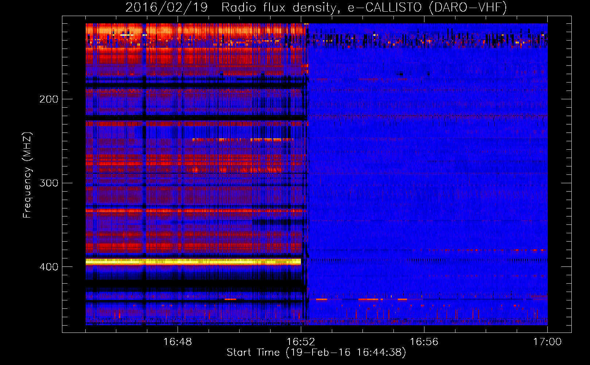Click the '16:48' time axis label
This screenshot has width=590, height=365.
click(x=178, y=342)
